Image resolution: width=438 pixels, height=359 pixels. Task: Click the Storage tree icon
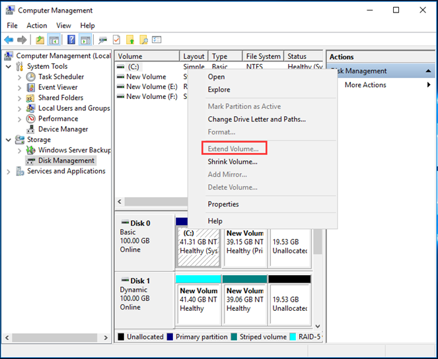20,139
